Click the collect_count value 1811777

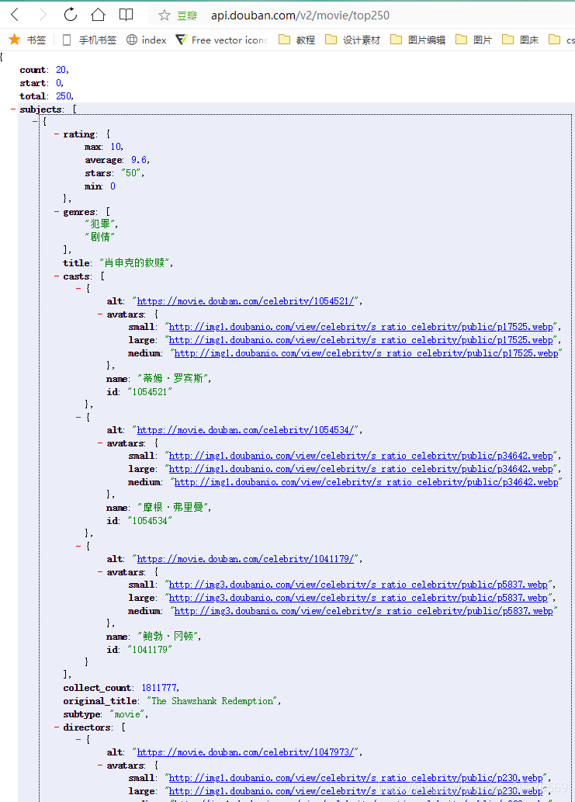pos(160,688)
